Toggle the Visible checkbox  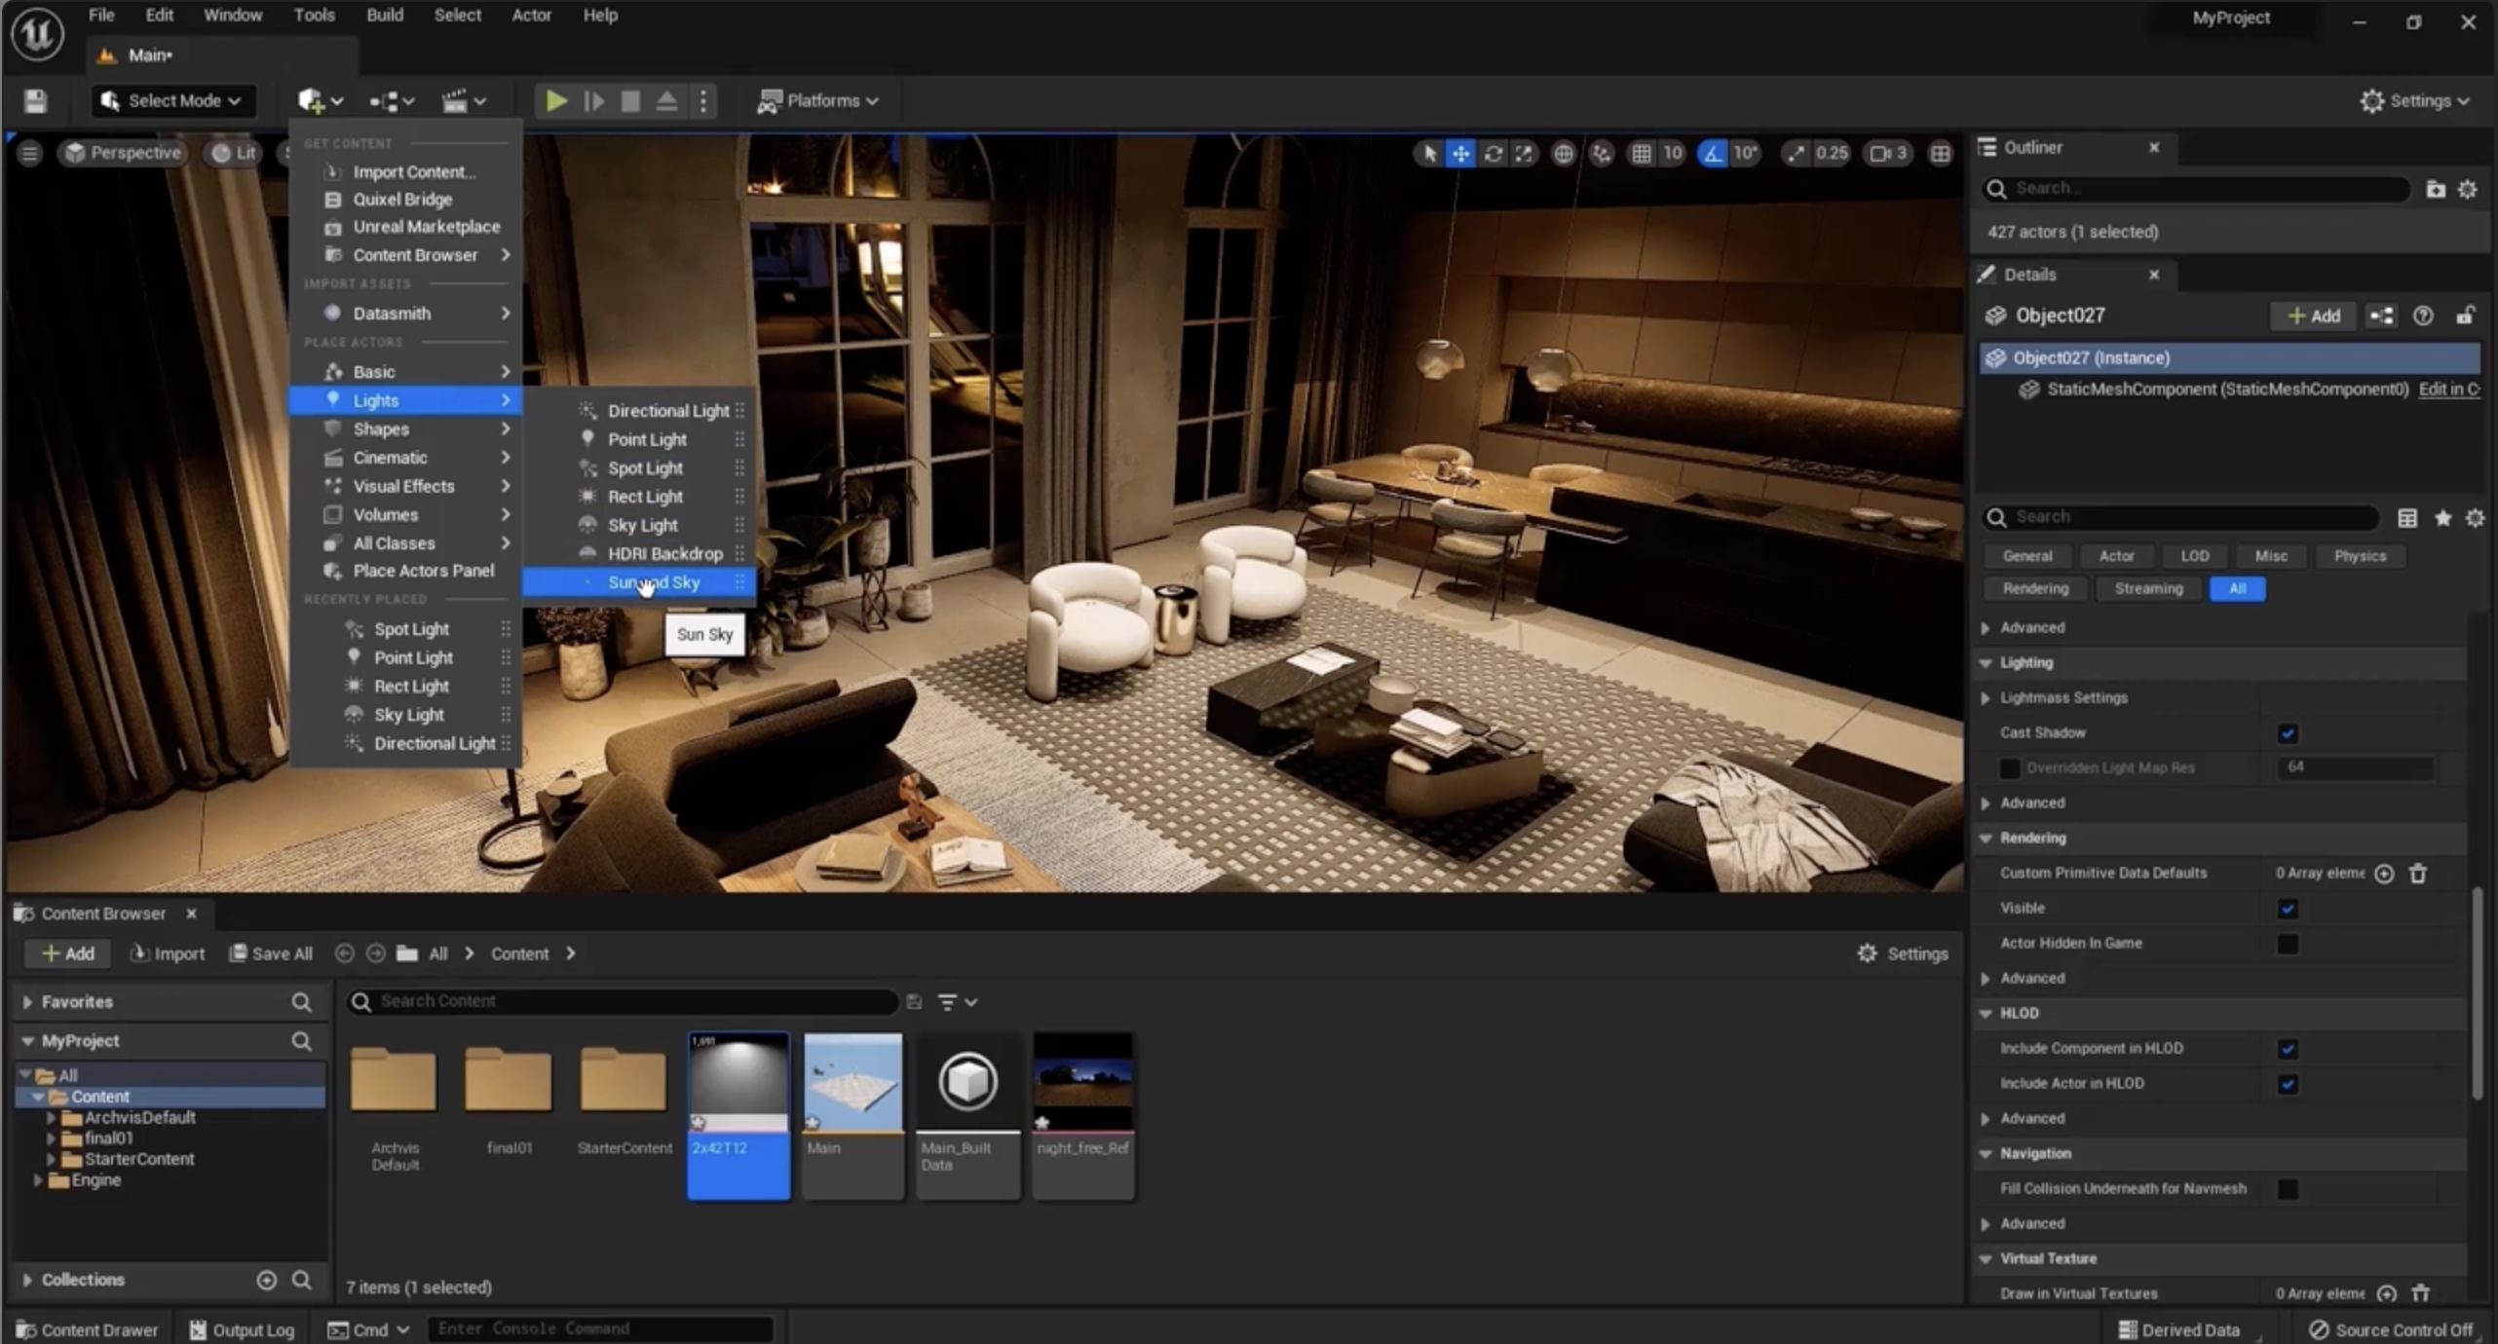pyautogui.click(x=2287, y=909)
